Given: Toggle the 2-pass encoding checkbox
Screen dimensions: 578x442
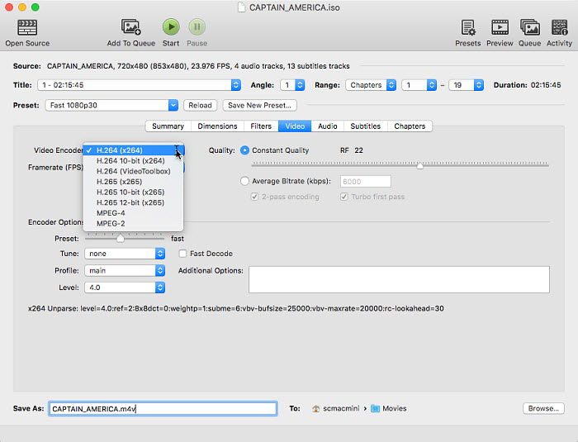Looking at the screenshot, I should [x=254, y=197].
